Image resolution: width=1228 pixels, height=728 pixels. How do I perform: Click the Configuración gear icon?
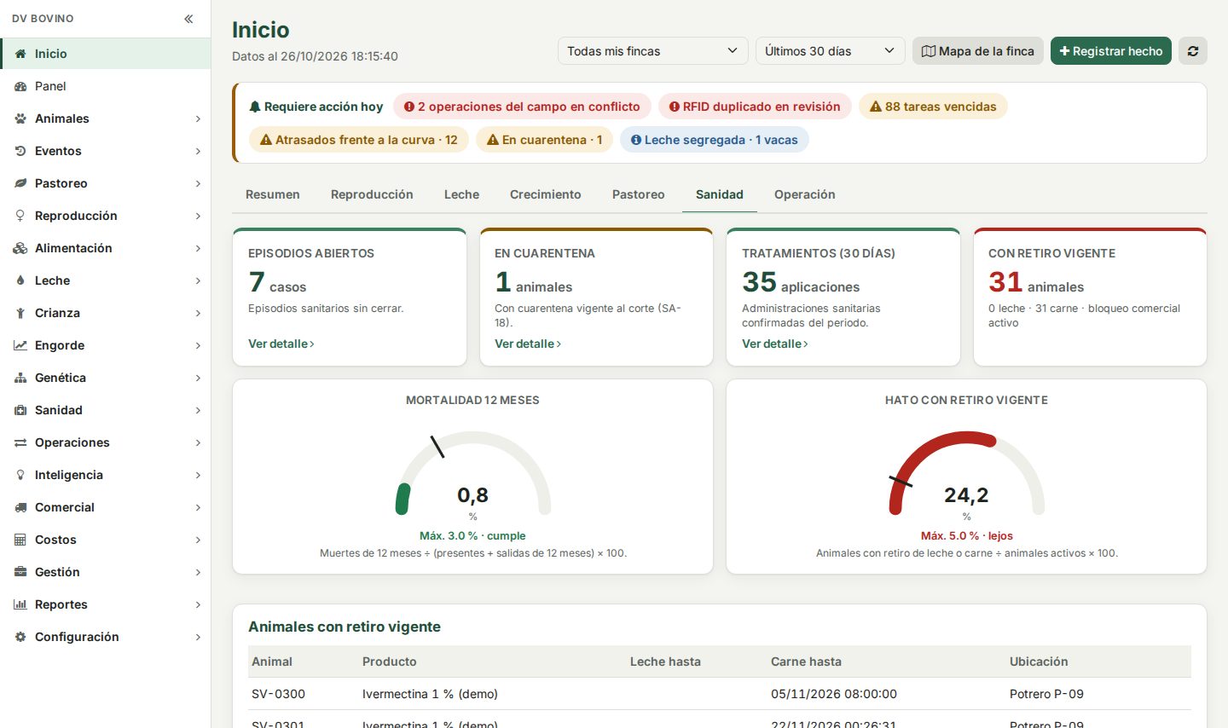pos(20,637)
